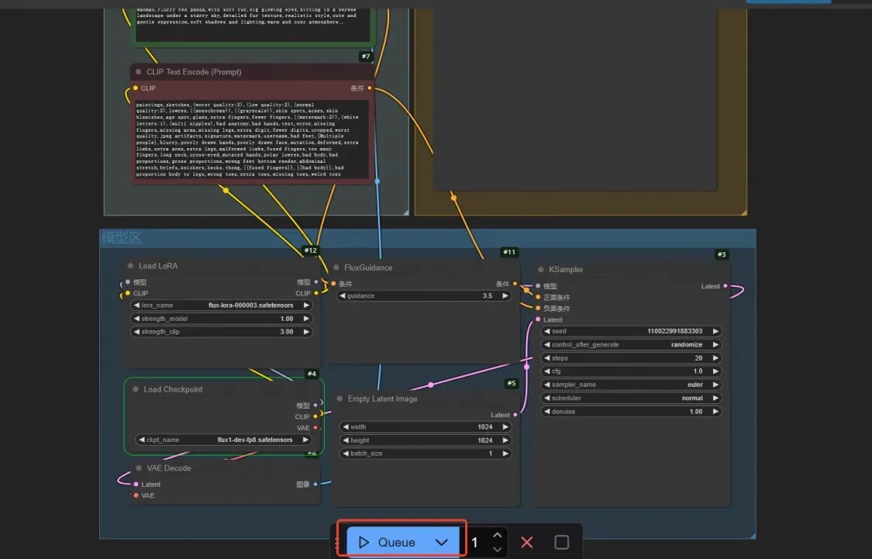Click left arrow on sampler_name widget
Image resolution: width=872 pixels, height=559 pixels.
click(x=546, y=385)
